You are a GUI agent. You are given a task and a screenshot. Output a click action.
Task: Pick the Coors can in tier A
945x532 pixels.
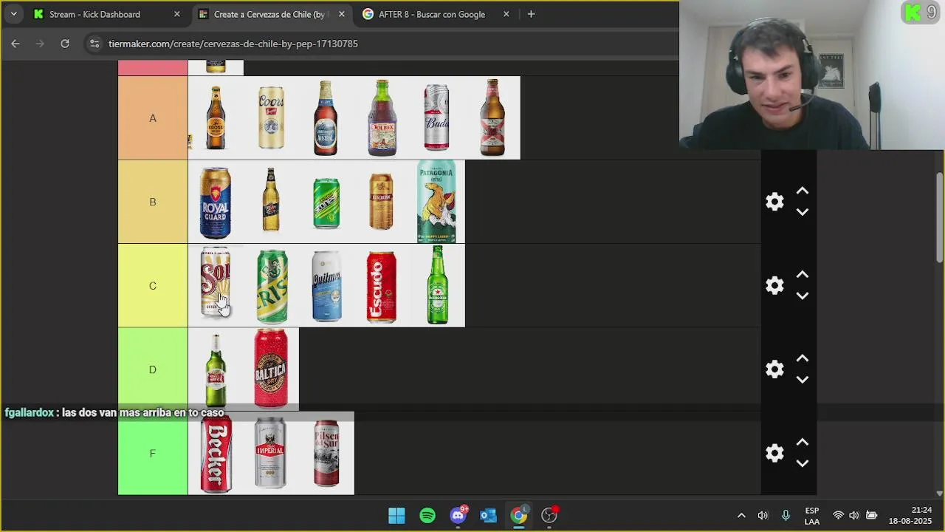pyautogui.click(x=271, y=117)
